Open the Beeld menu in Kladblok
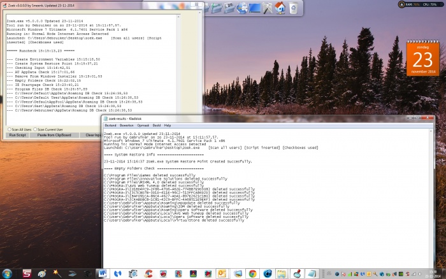 [x=157, y=125]
